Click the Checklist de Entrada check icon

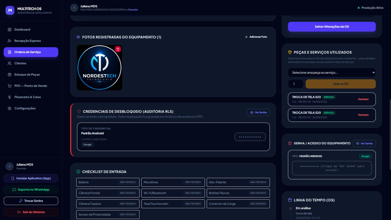point(78,172)
